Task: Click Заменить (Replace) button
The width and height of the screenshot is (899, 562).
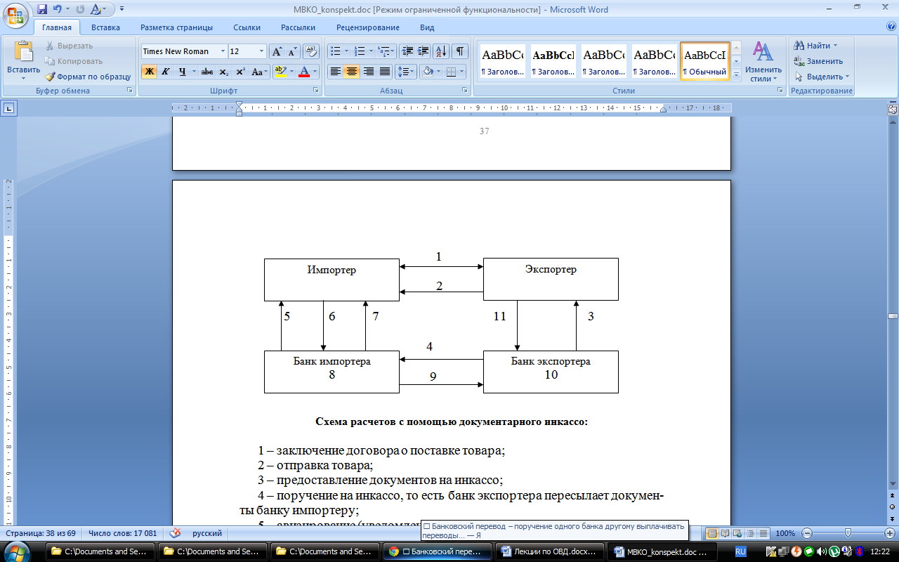Action: click(818, 61)
